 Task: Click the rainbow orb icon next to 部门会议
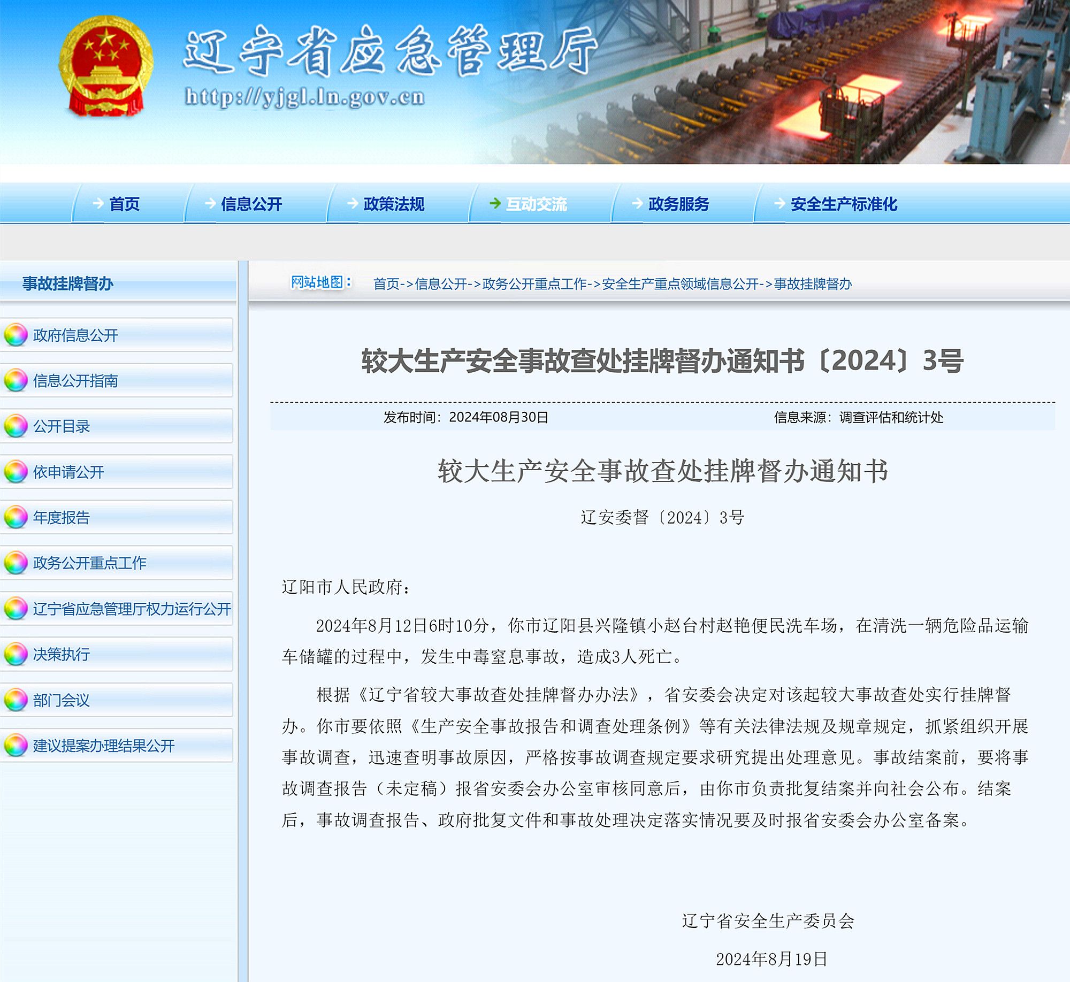point(16,700)
